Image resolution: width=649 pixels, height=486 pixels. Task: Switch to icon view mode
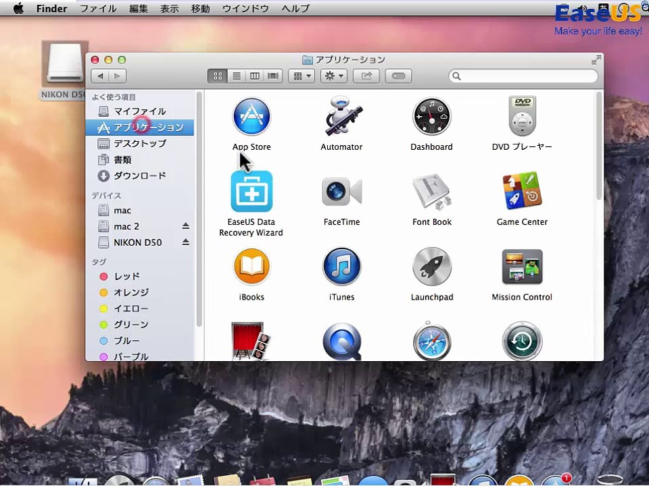(x=218, y=76)
